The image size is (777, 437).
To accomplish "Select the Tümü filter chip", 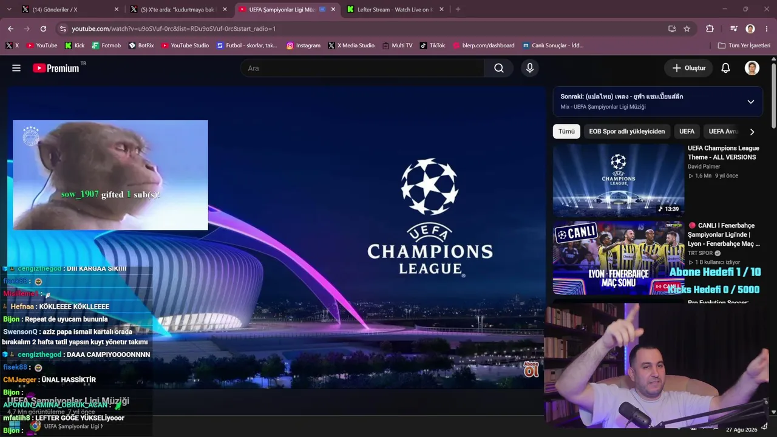I will point(566,132).
